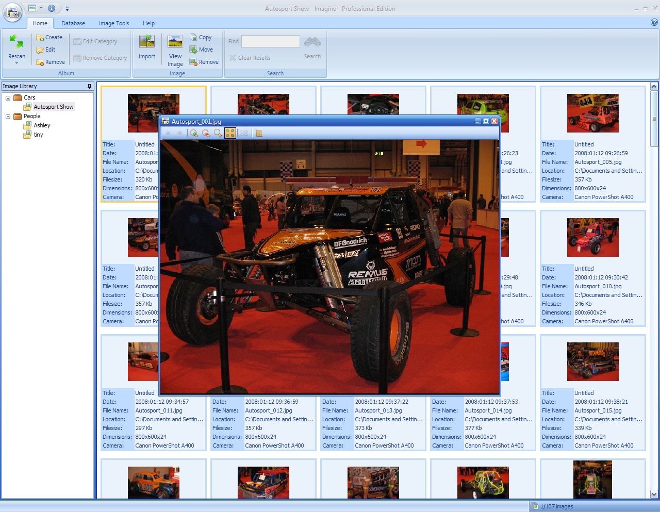This screenshot has width=660, height=512.
Task: Select the Cars category
Action: click(x=29, y=97)
